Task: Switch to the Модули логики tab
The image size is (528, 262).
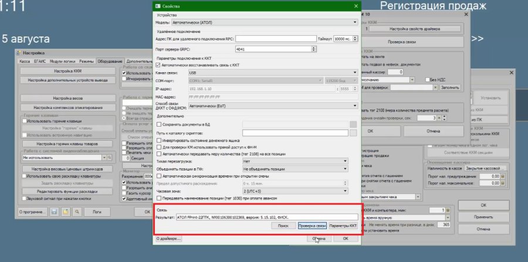Action: pos(63,62)
